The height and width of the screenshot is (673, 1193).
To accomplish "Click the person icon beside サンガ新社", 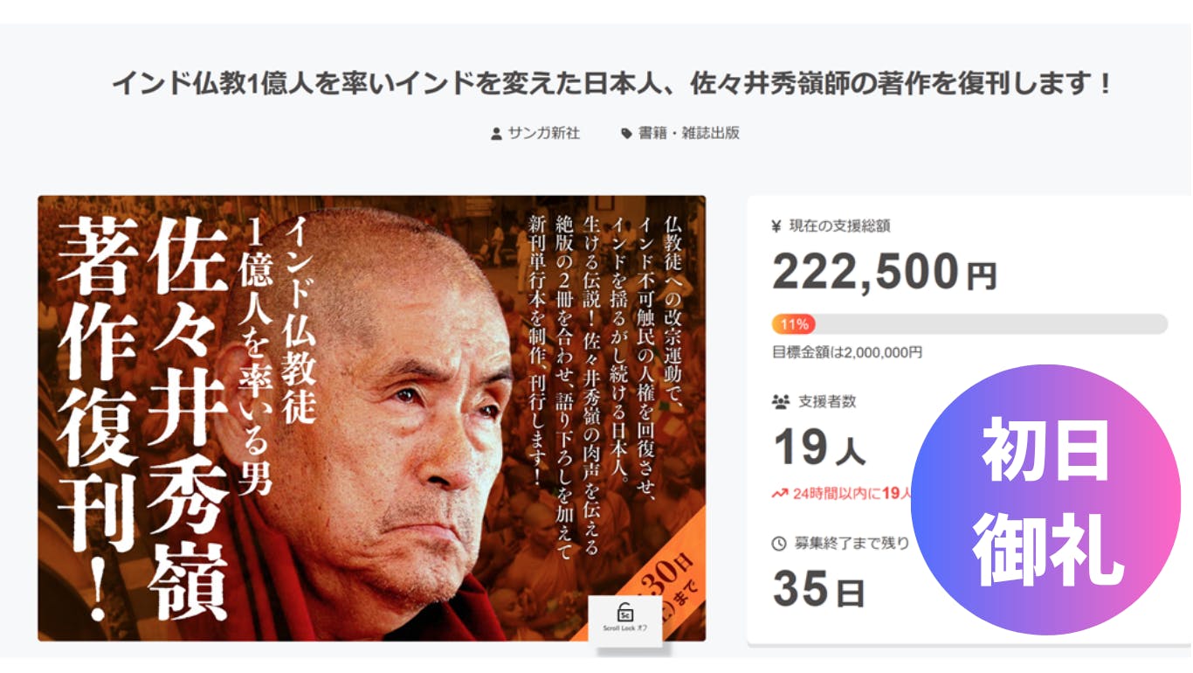I will coord(496,134).
